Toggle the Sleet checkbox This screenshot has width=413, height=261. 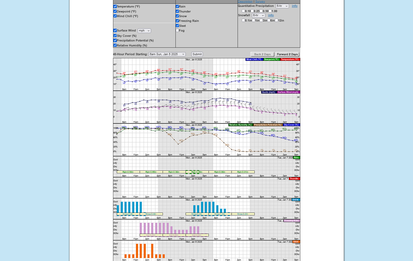[x=177, y=26]
